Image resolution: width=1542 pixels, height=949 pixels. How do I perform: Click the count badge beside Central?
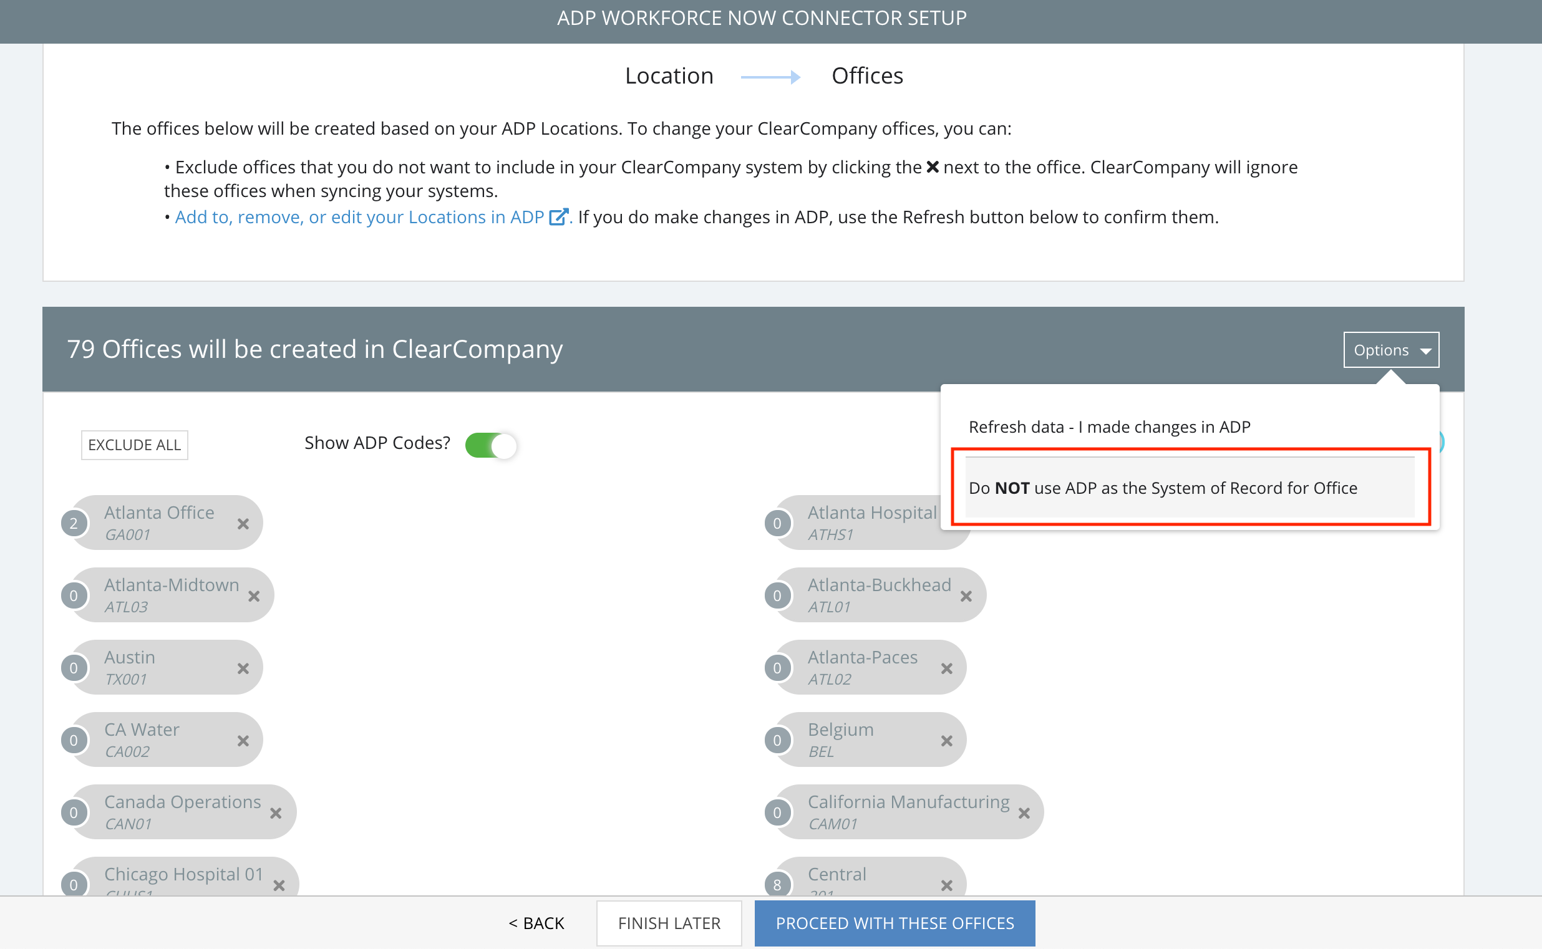[777, 884]
